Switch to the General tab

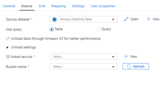click(x=9, y=6)
